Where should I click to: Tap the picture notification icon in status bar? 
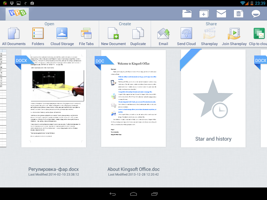[19, 3]
